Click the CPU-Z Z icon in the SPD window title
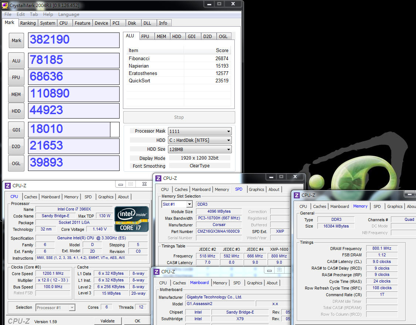Viewport: 416px width, 325px height. [158, 178]
